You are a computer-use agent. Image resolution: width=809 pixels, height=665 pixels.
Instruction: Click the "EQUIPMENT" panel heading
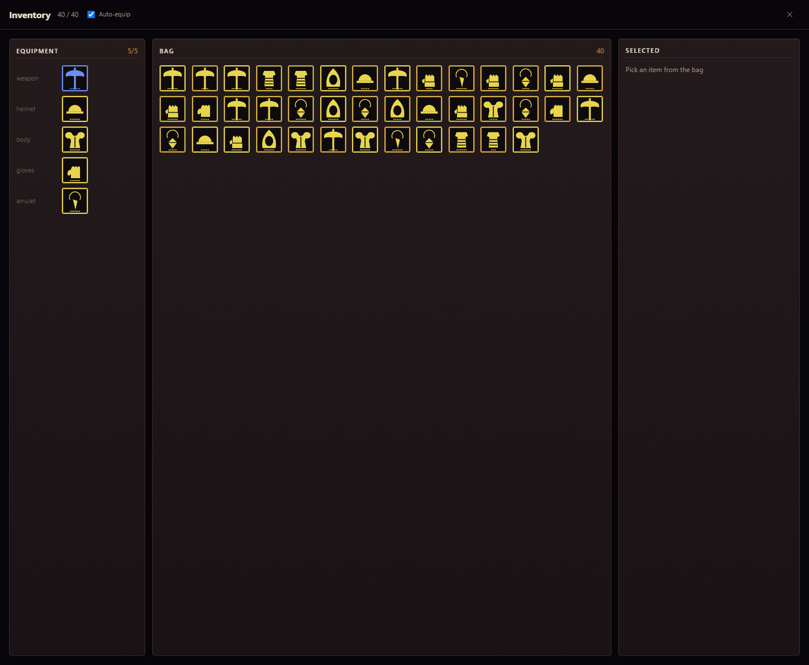click(x=37, y=51)
